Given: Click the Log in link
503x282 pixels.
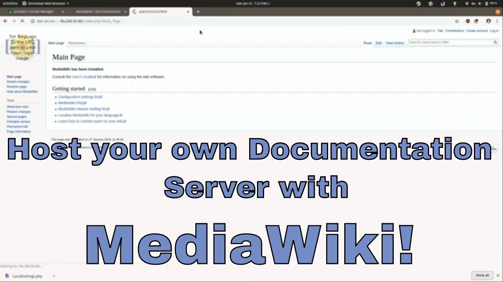Looking at the screenshot, I should (494, 31).
